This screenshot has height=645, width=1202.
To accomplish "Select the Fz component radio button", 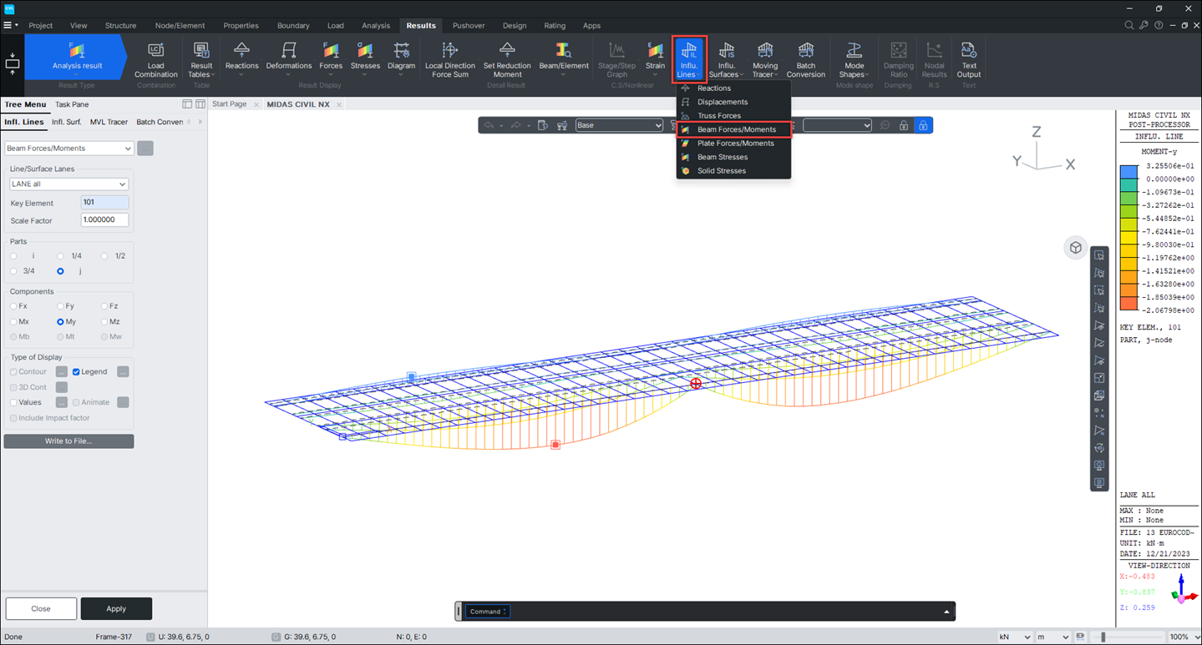I will pyautogui.click(x=104, y=306).
